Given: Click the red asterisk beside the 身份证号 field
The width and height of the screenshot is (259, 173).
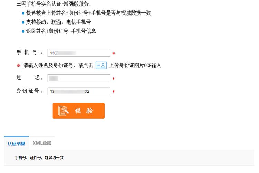Looking at the screenshot, I should [114, 92].
